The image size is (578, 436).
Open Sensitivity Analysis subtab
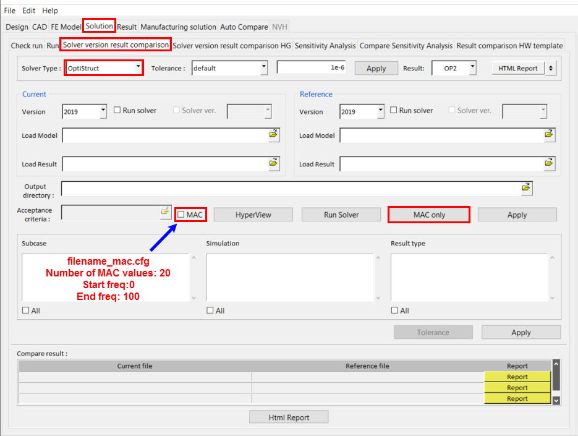(325, 46)
